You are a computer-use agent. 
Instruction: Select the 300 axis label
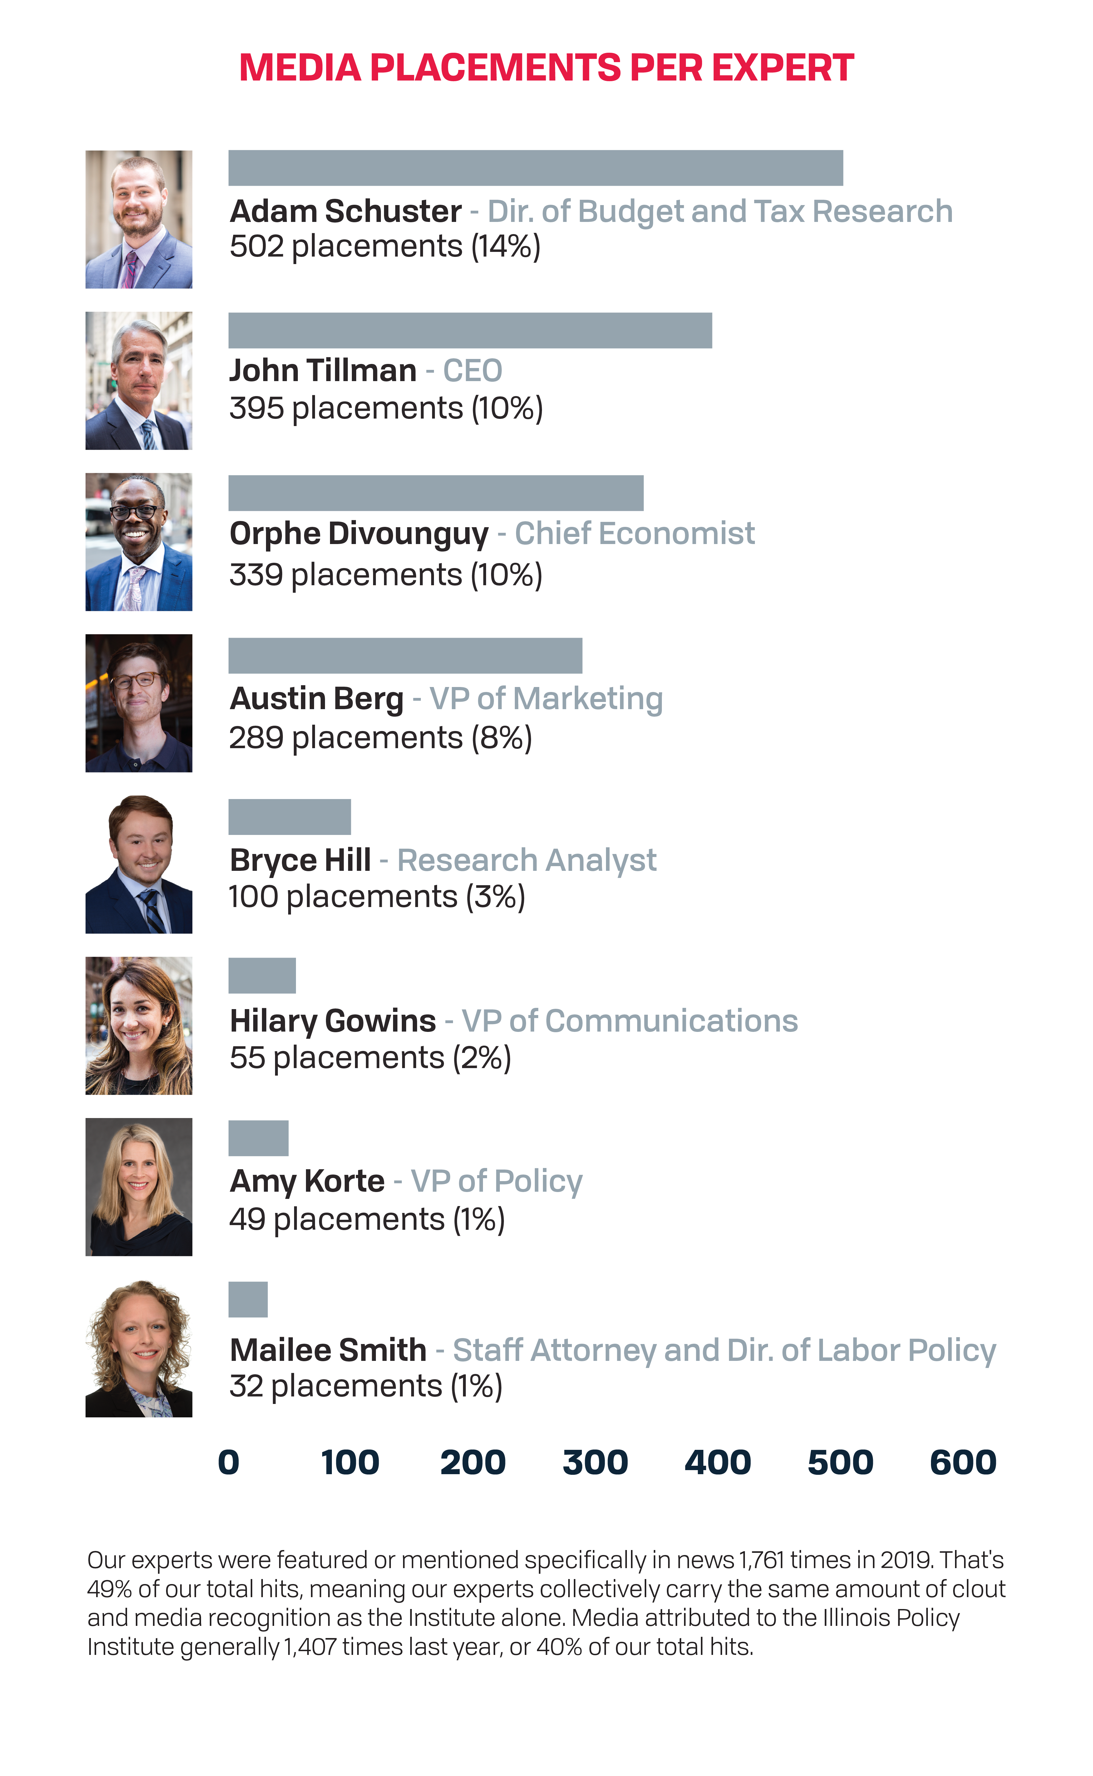click(595, 1462)
